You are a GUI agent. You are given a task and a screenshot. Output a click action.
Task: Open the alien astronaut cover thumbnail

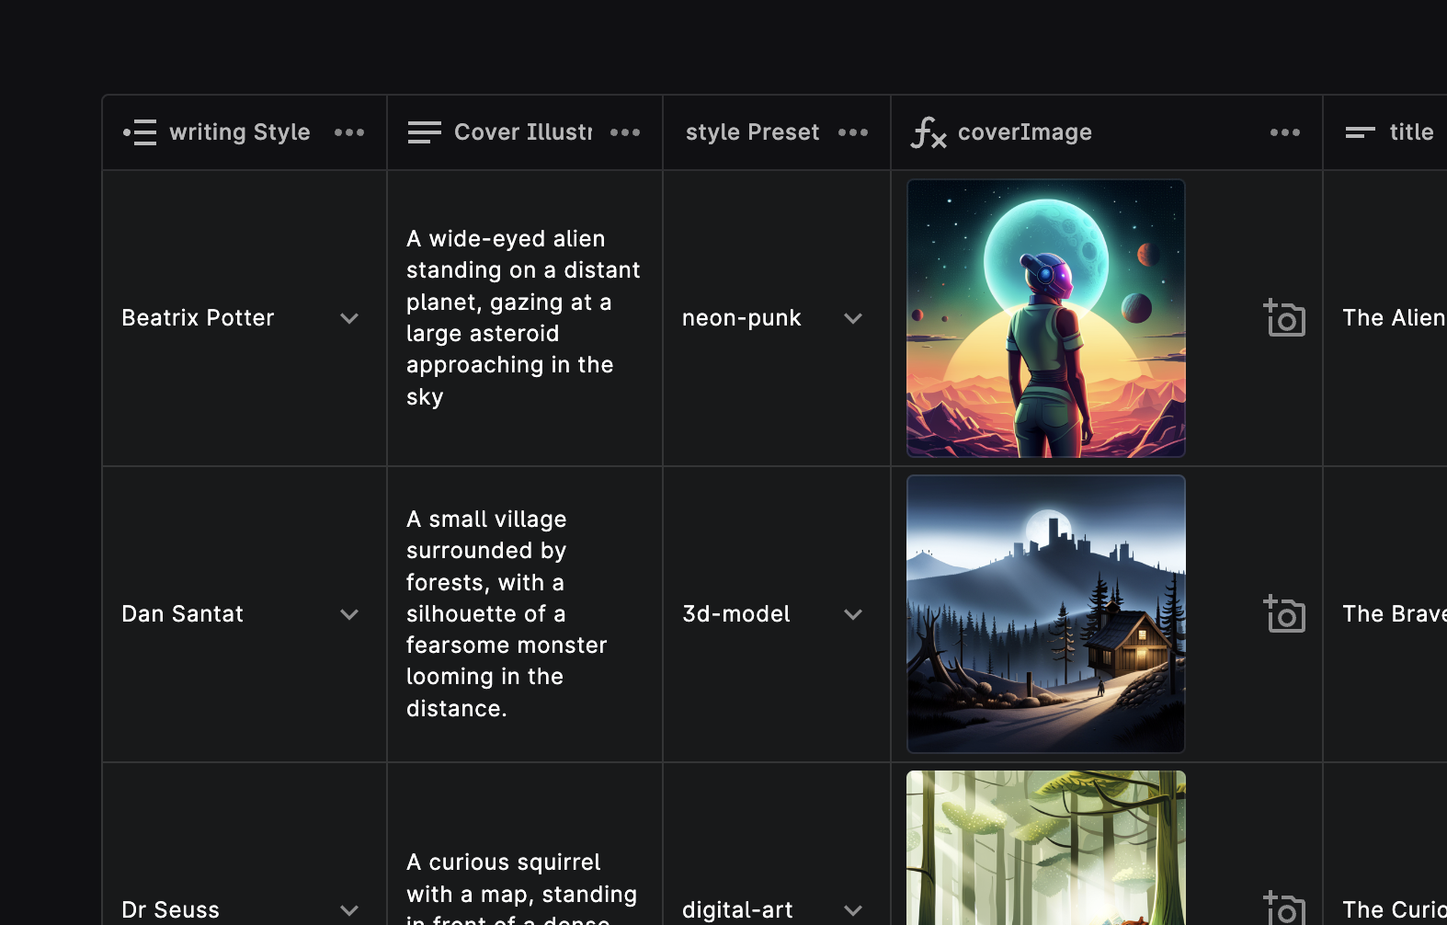1045,318
